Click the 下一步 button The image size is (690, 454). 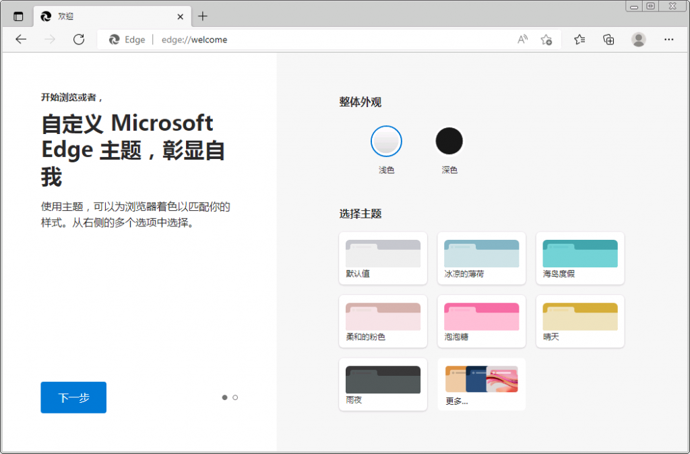pos(73,397)
